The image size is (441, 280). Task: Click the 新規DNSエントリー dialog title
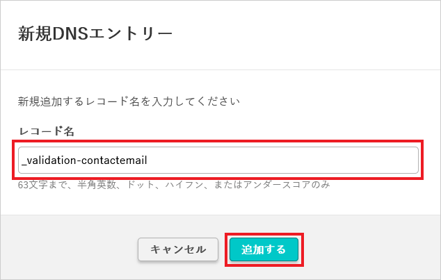pyautogui.click(x=95, y=33)
